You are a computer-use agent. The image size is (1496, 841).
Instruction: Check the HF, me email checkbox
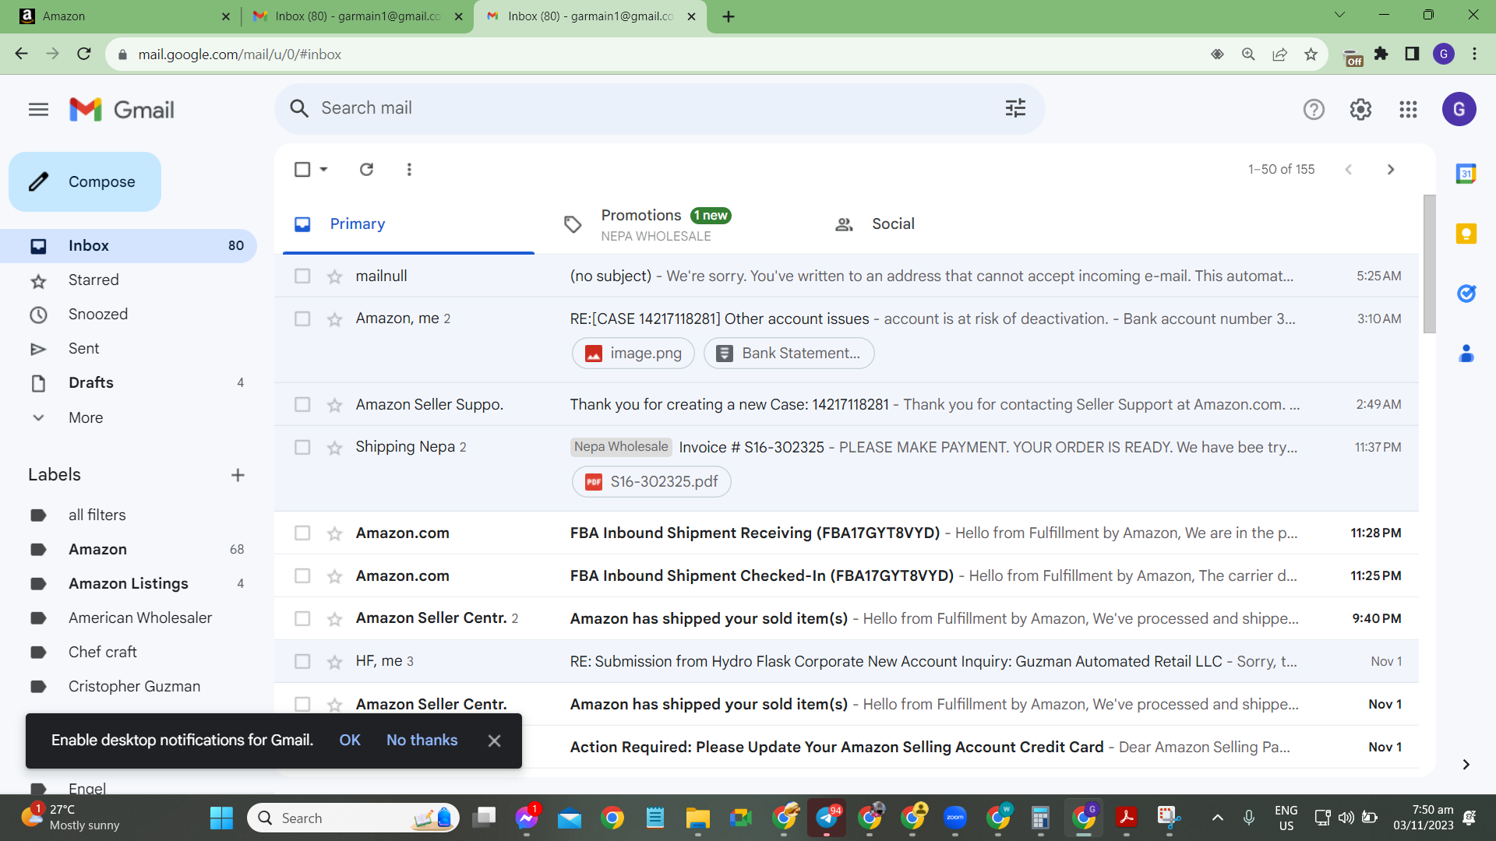pos(302,661)
